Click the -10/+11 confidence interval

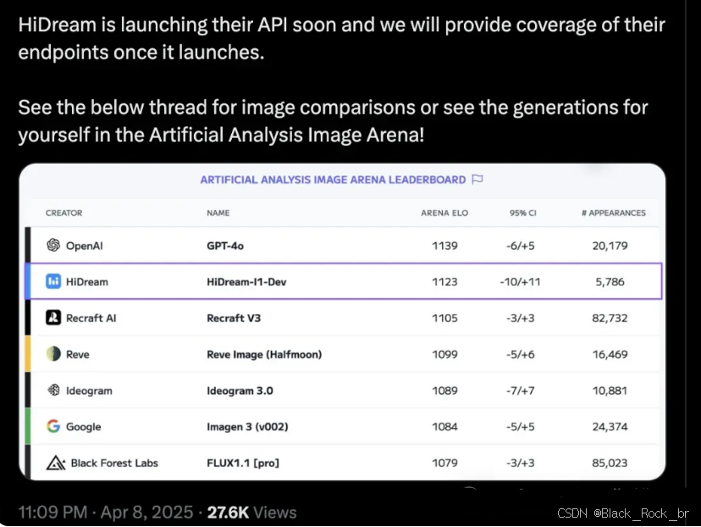[521, 282]
